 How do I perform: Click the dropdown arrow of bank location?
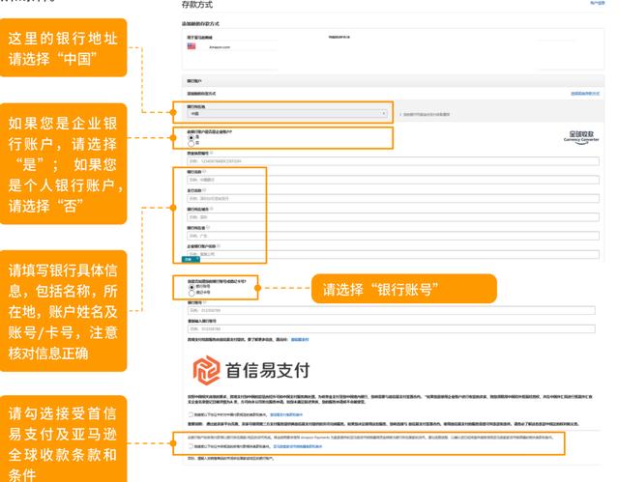[384, 113]
